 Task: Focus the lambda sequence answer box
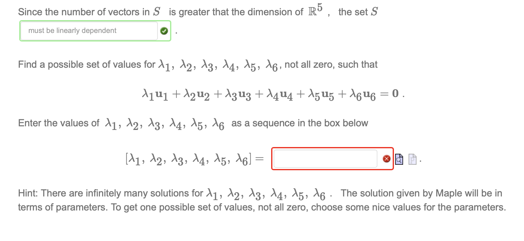tap(325, 159)
